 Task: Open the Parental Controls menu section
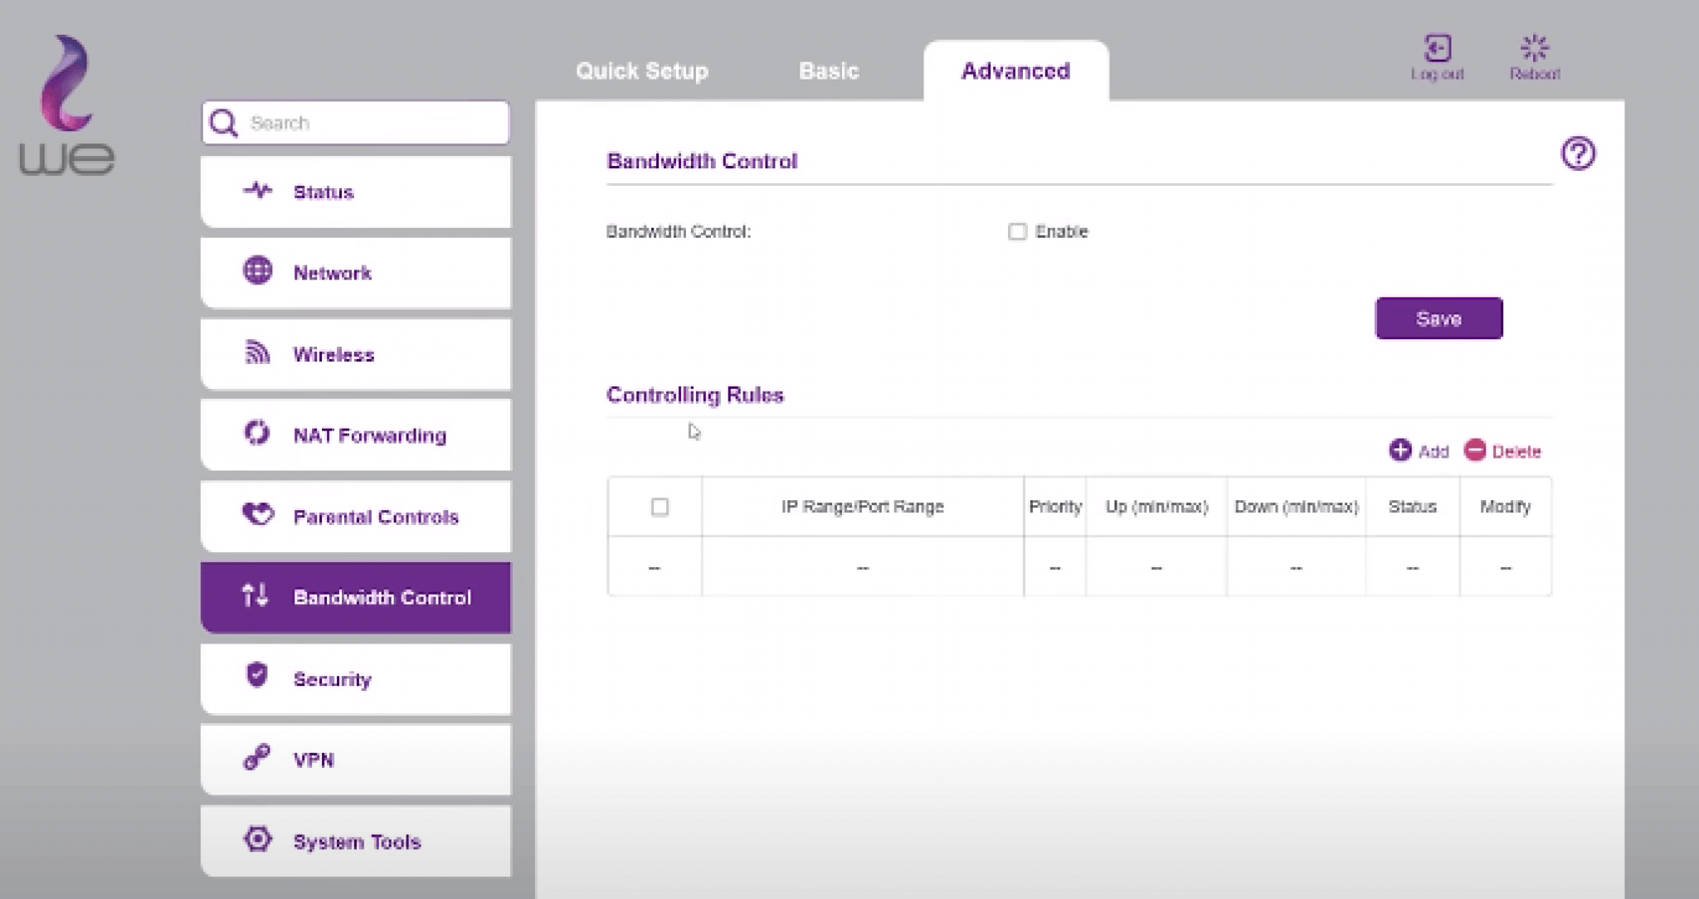tap(355, 517)
